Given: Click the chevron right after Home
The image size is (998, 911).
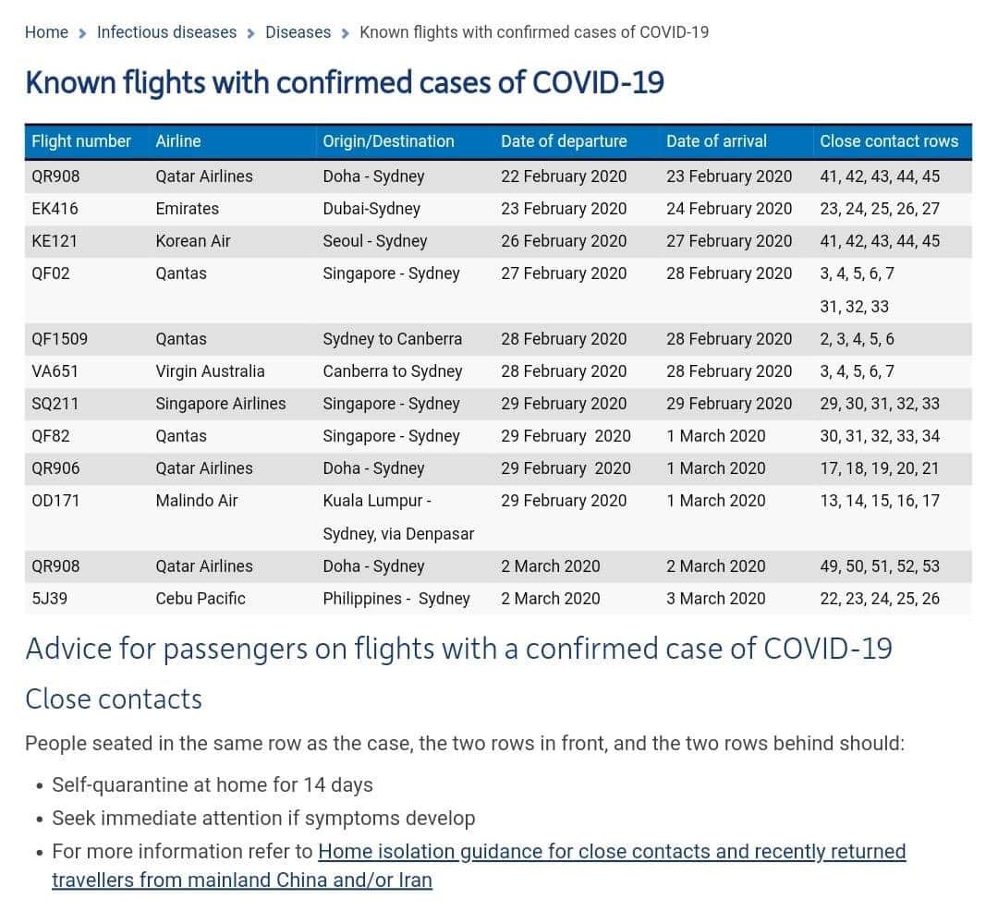Looking at the screenshot, I should [83, 33].
